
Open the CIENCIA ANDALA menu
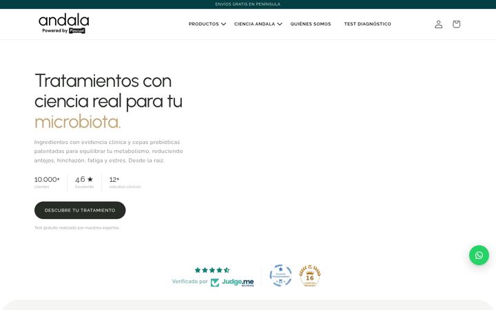pyautogui.click(x=255, y=24)
